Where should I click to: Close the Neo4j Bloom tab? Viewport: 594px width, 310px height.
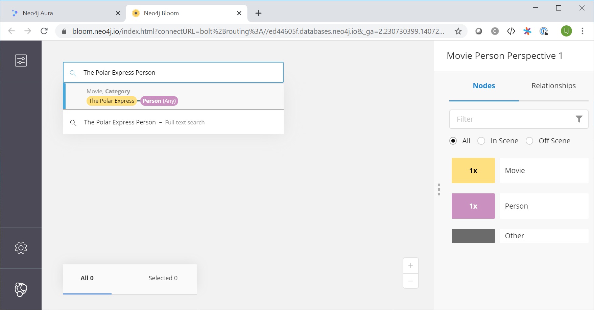tap(239, 13)
